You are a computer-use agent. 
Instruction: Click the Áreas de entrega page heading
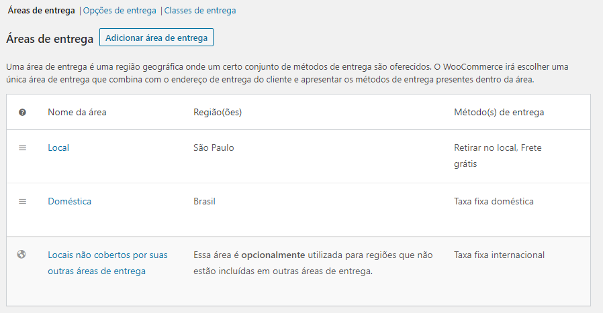(50, 39)
